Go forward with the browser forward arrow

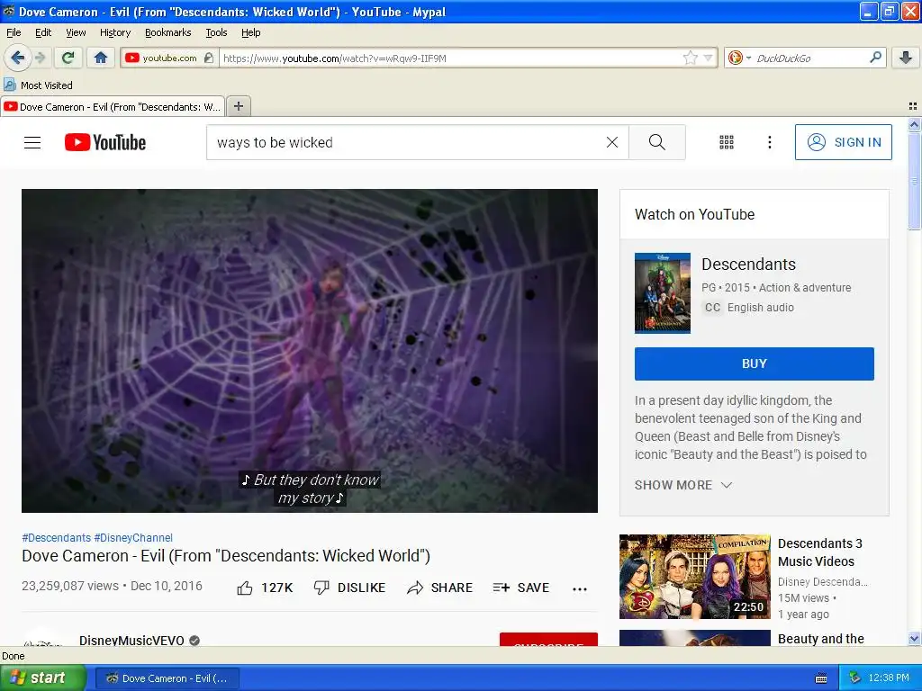click(41, 58)
